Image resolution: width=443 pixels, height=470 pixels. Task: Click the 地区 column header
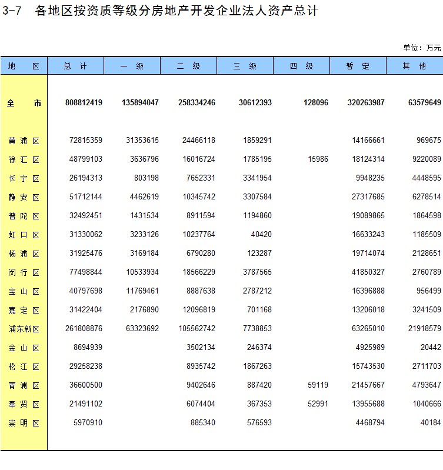(x=24, y=66)
